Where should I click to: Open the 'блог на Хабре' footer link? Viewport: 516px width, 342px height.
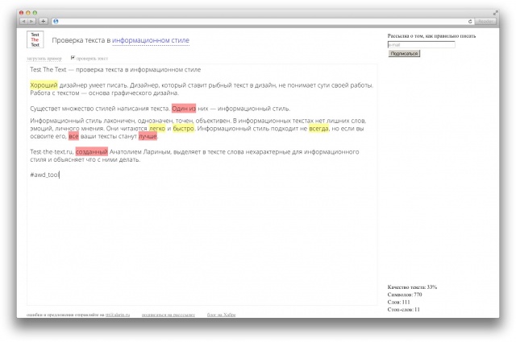pyautogui.click(x=221, y=315)
